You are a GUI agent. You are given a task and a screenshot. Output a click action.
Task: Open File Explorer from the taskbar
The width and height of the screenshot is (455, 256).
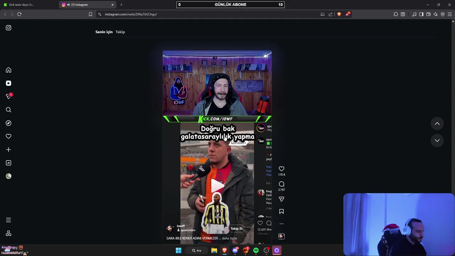214,250
